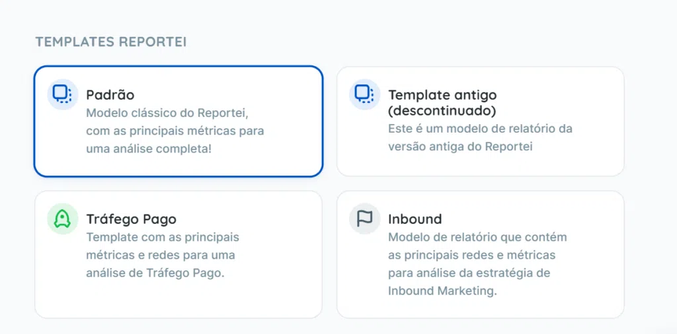
Task: Click the description about versão antiga do Reportei
Action: 480,137
